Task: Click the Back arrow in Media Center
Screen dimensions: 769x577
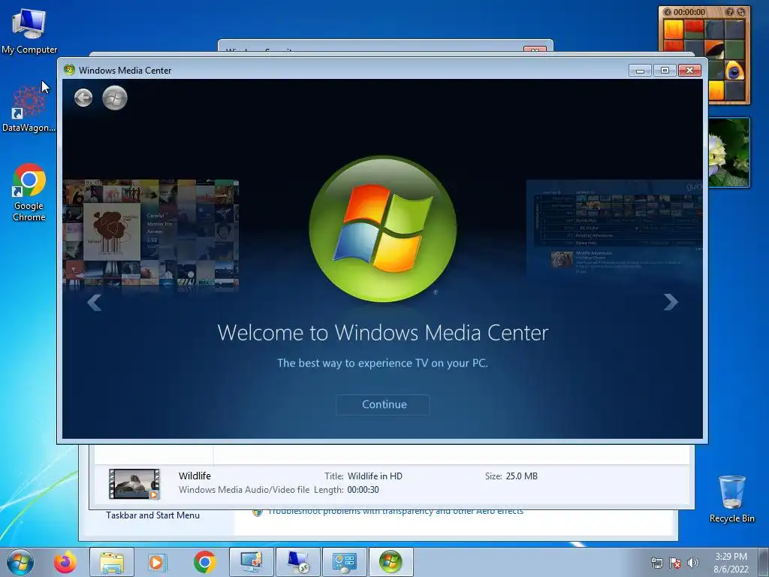Action: pyautogui.click(x=83, y=98)
